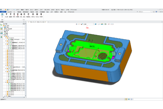Select the standard drill (普通钻) operation icon
This screenshot has height=109, width=163.
pyautogui.click(x=11, y=16)
